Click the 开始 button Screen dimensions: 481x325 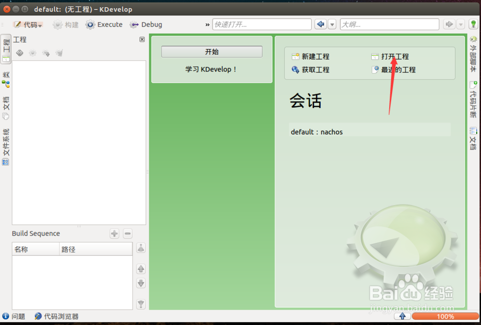tap(212, 52)
